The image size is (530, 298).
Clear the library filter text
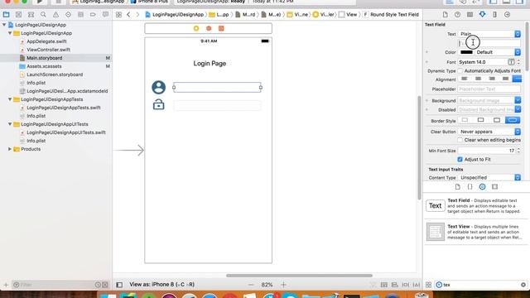click(x=523, y=285)
